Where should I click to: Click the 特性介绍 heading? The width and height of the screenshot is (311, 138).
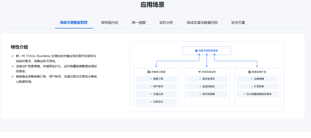coord(19,47)
